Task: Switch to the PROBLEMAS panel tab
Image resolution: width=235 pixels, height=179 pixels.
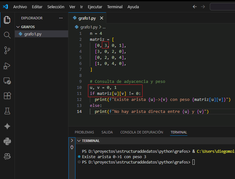Action: (84, 132)
